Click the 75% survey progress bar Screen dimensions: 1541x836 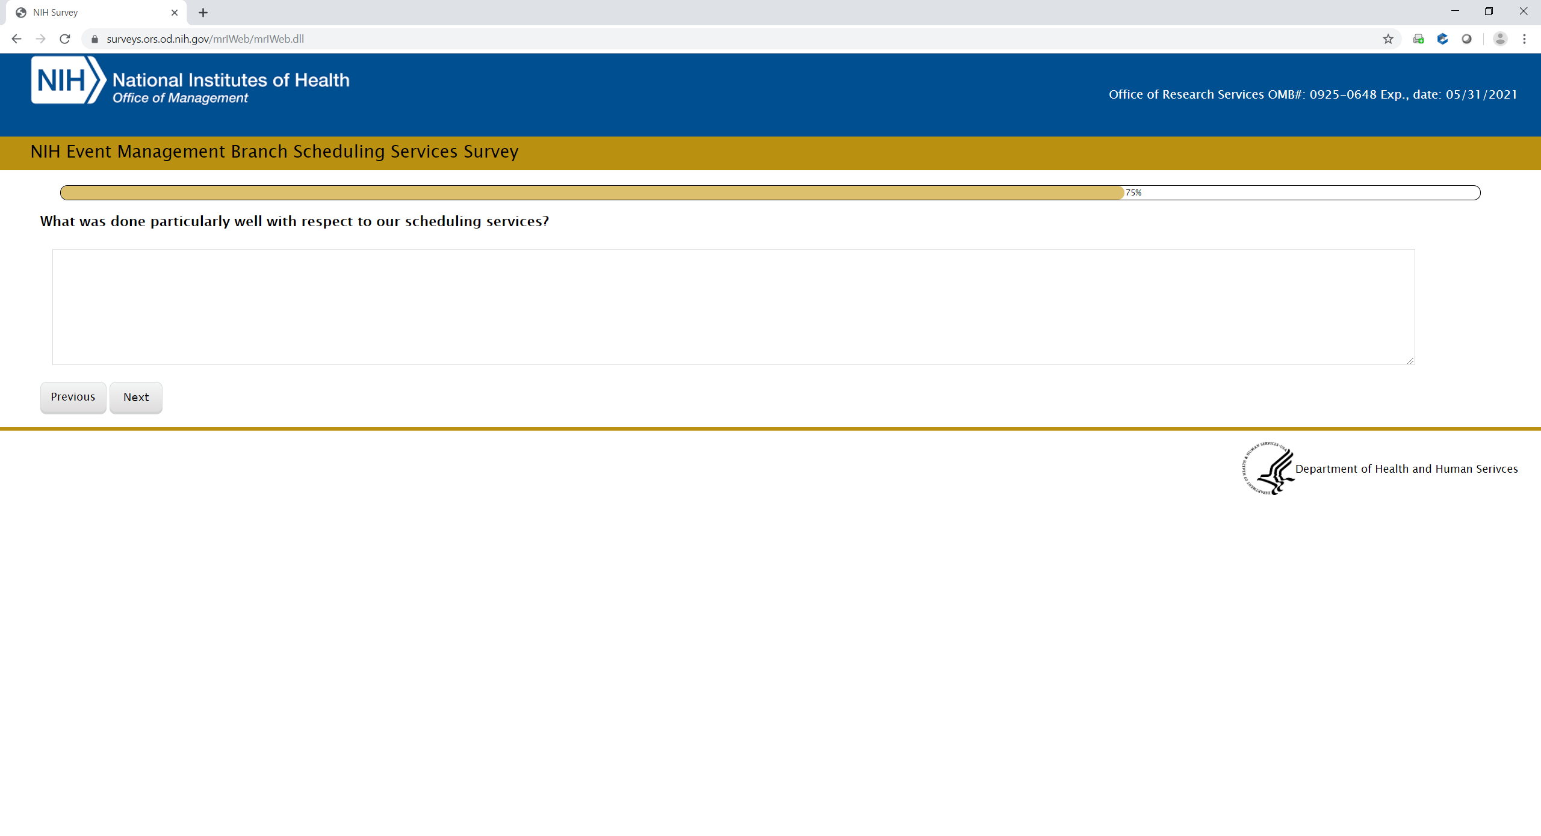point(769,192)
